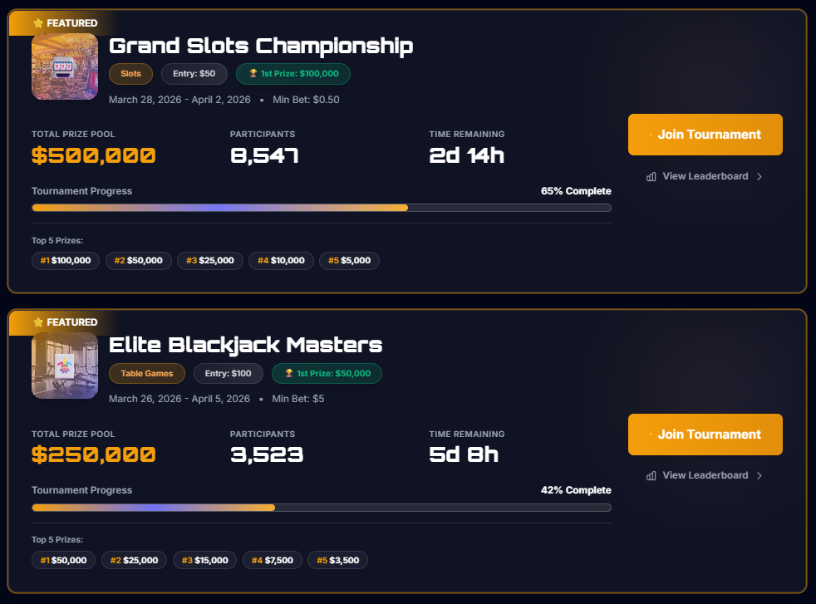Open View Leaderboard for Grand Slots Championship

point(705,176)
